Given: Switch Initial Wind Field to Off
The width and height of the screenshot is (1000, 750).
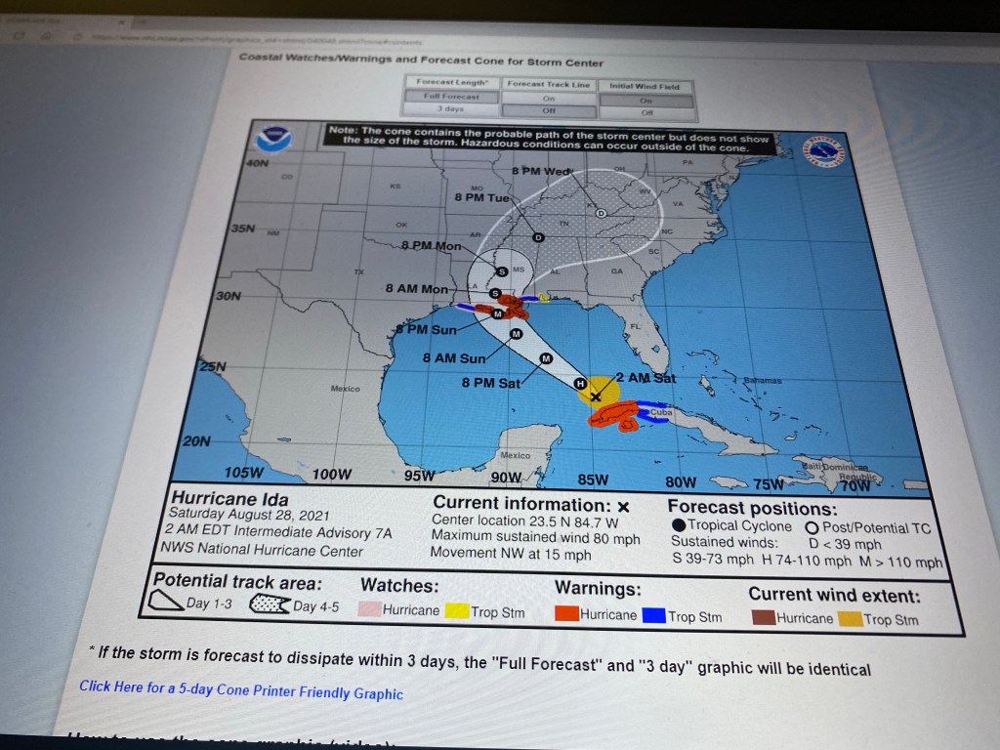Looking at the screenshot, I should click(x=646, y=112).
